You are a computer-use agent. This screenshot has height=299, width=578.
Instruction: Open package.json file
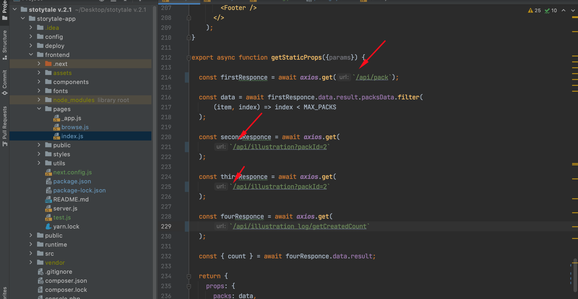[x=72, y=181]
